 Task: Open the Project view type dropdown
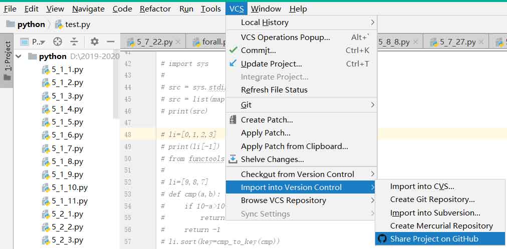[x=33, y=41]
